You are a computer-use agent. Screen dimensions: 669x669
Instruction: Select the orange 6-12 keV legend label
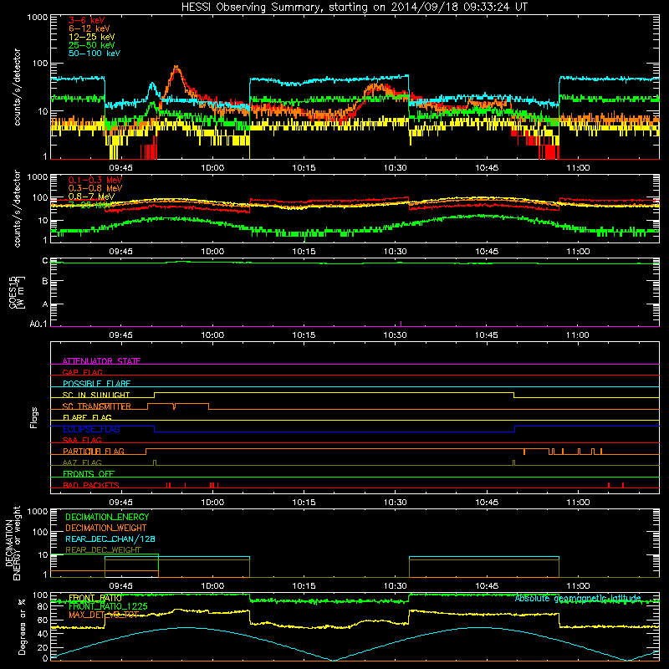[89, 28]
